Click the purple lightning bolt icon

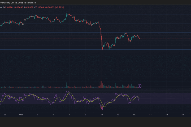[140, 86]
